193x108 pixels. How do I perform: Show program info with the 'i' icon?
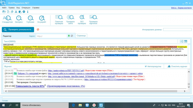[x=28, y=12]
